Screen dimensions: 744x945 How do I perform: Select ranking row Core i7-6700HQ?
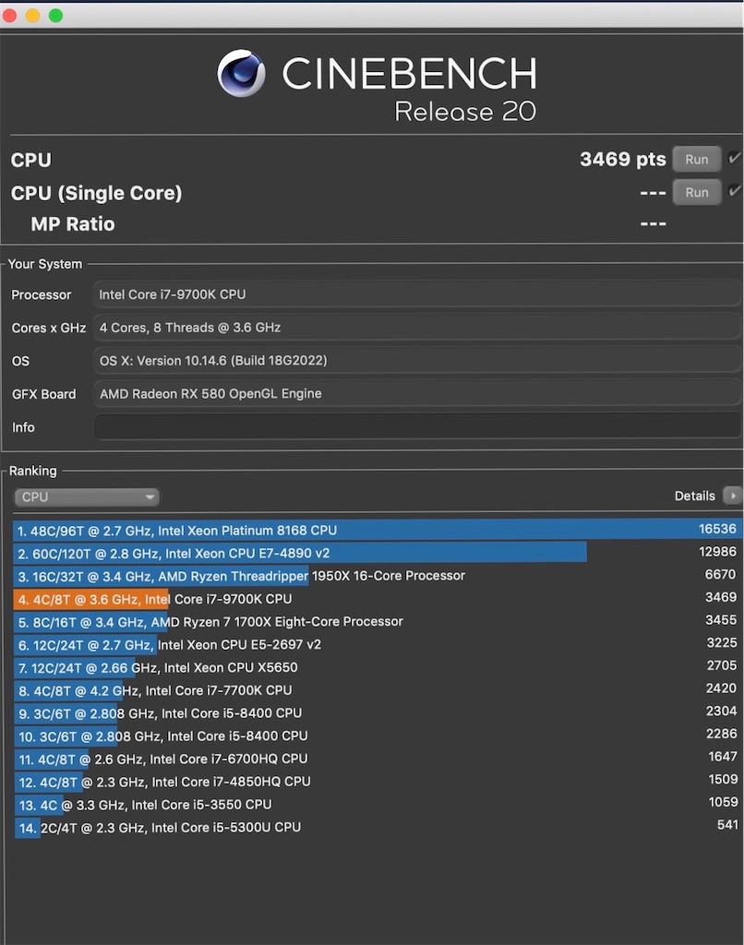point(378,759)
